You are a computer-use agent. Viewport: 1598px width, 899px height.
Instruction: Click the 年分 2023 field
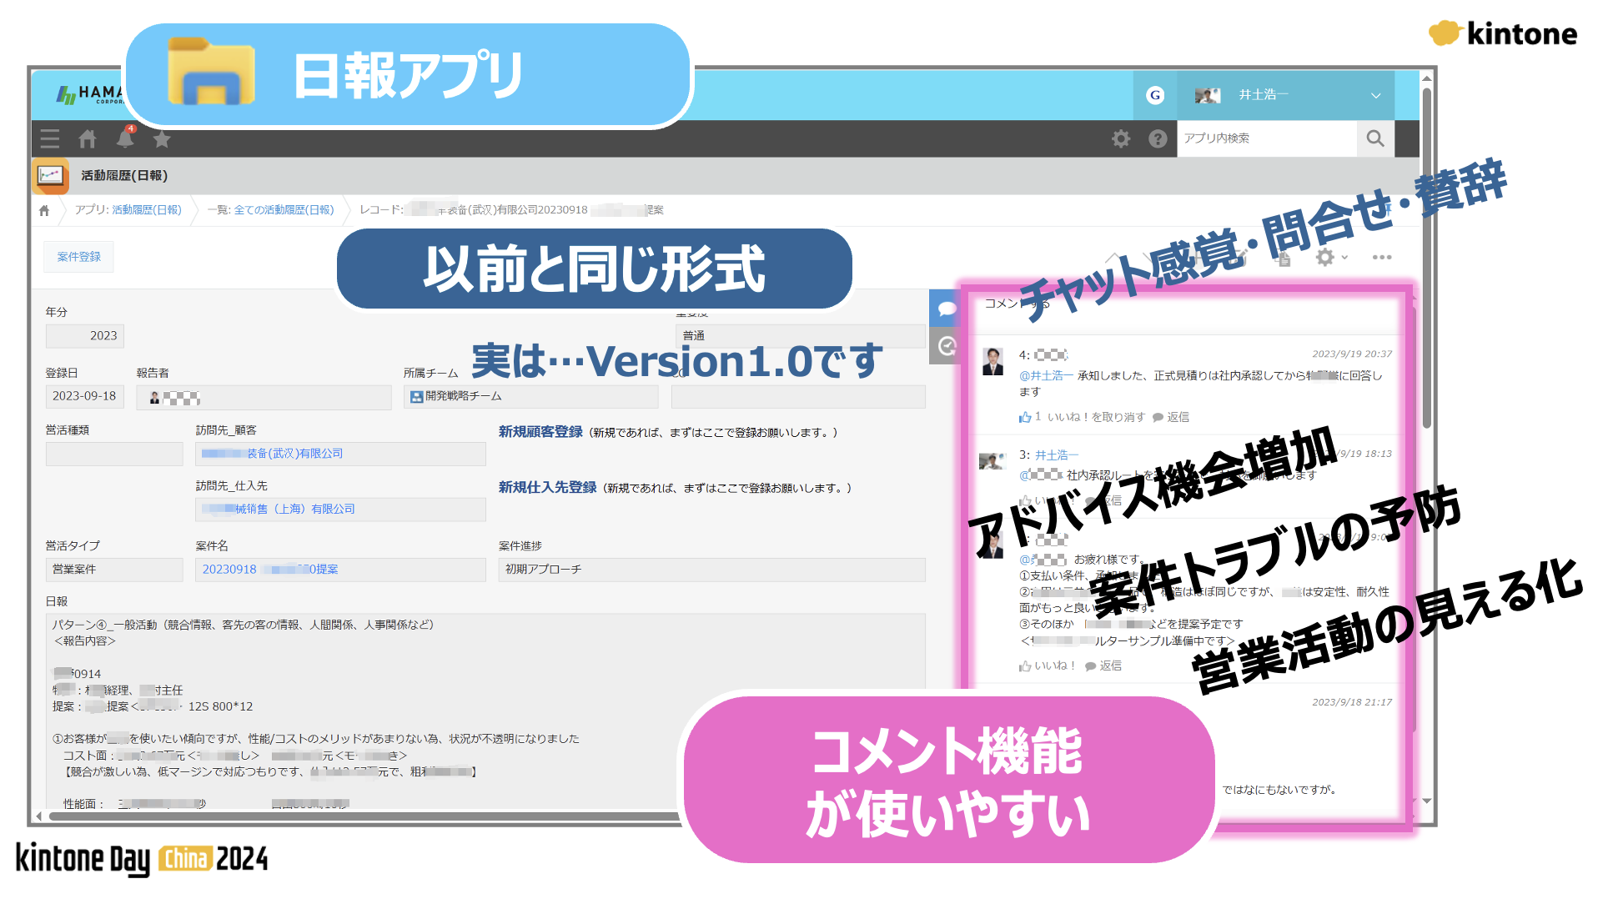point(85,336)
